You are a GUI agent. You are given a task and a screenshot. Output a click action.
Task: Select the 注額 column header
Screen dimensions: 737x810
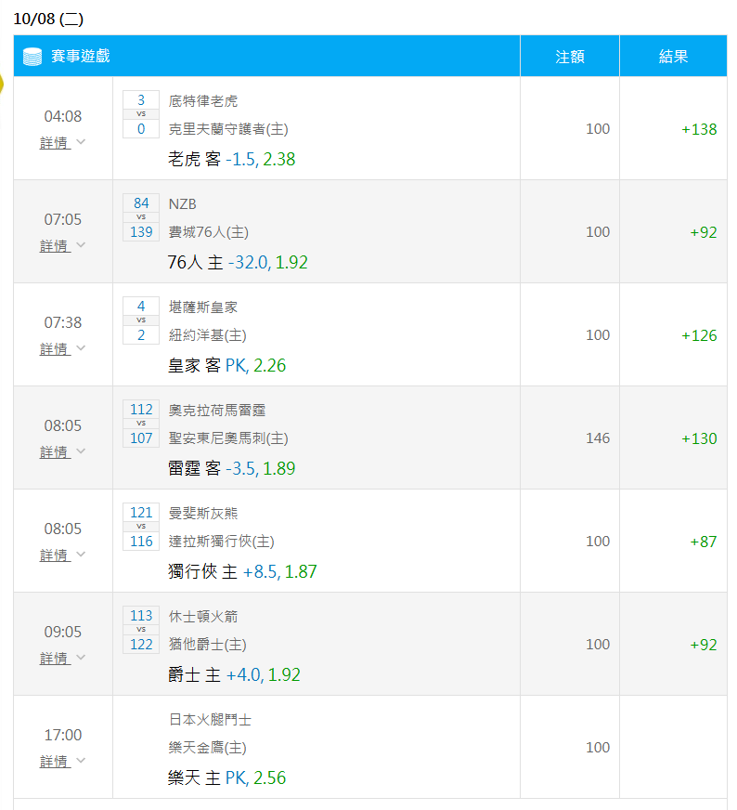point(570,57)
